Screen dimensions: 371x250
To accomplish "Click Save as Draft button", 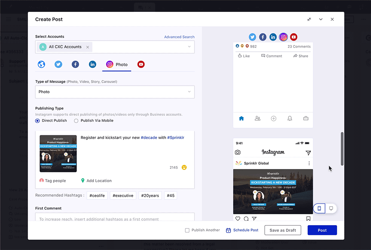I will tap(283, 230).
